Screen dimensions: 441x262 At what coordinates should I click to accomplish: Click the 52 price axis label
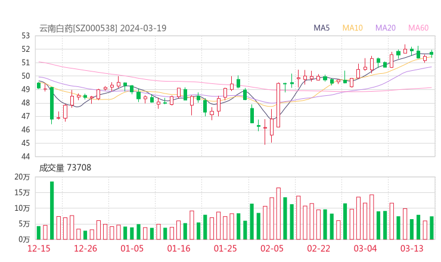point(26,49)
